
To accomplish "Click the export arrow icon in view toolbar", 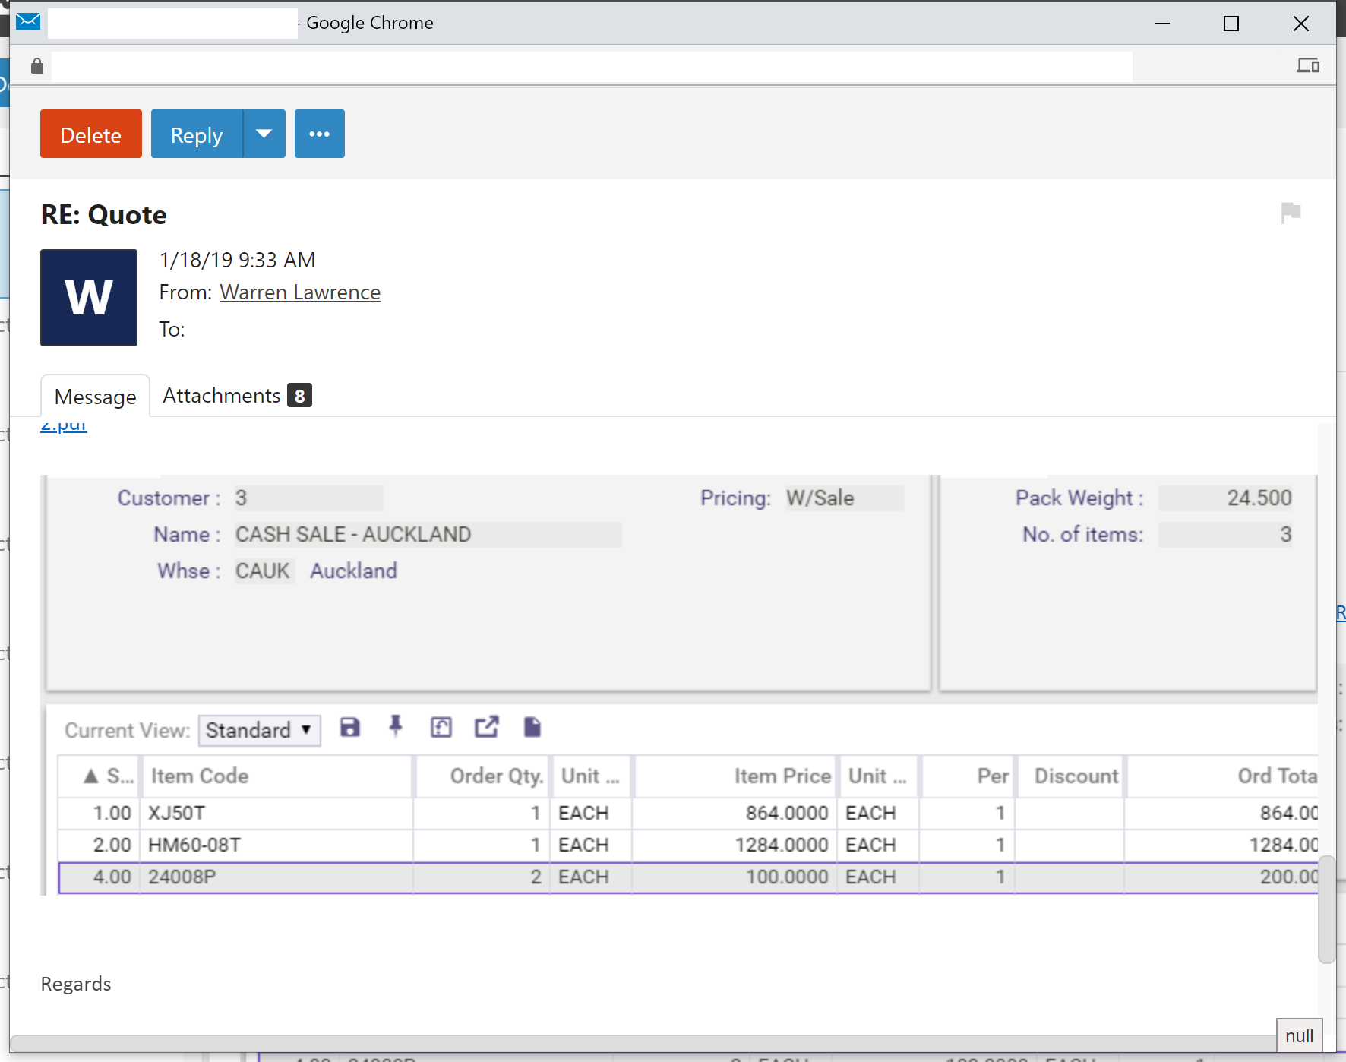I will pyautogui.click(x=487, y=727).
